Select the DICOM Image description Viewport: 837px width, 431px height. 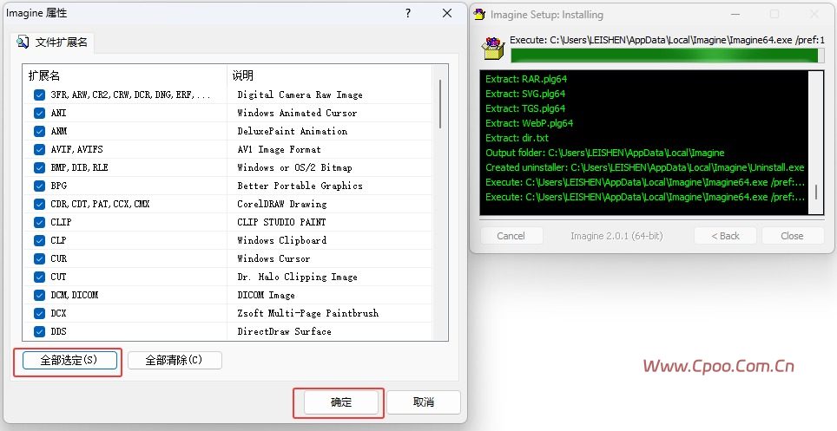tap(266, 295)
